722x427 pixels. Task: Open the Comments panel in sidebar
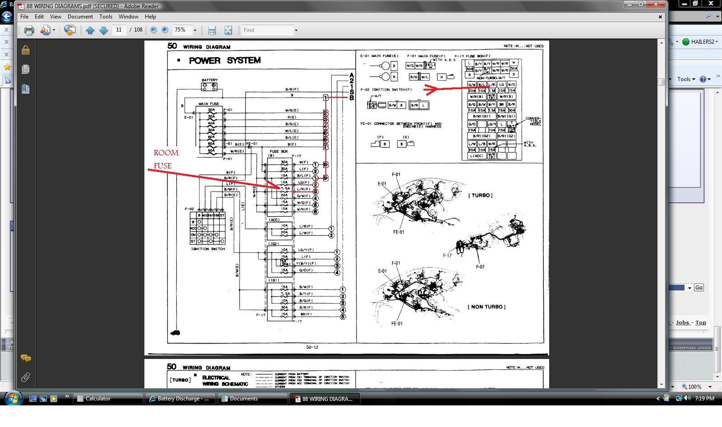[x=26, y=359]
